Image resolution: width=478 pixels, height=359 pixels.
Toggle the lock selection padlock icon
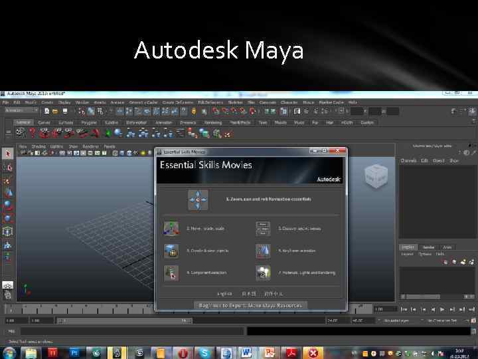[194, 112]
